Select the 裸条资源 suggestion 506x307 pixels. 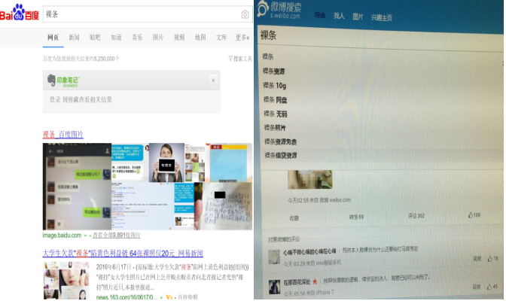[x=273, y=71]
